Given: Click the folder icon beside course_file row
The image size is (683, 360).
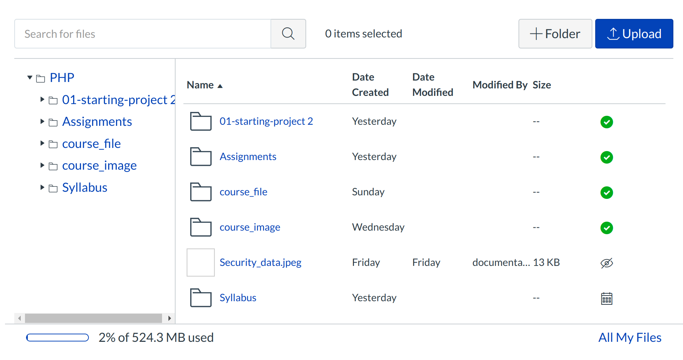Looking at the screenshot, I should 201,192.
